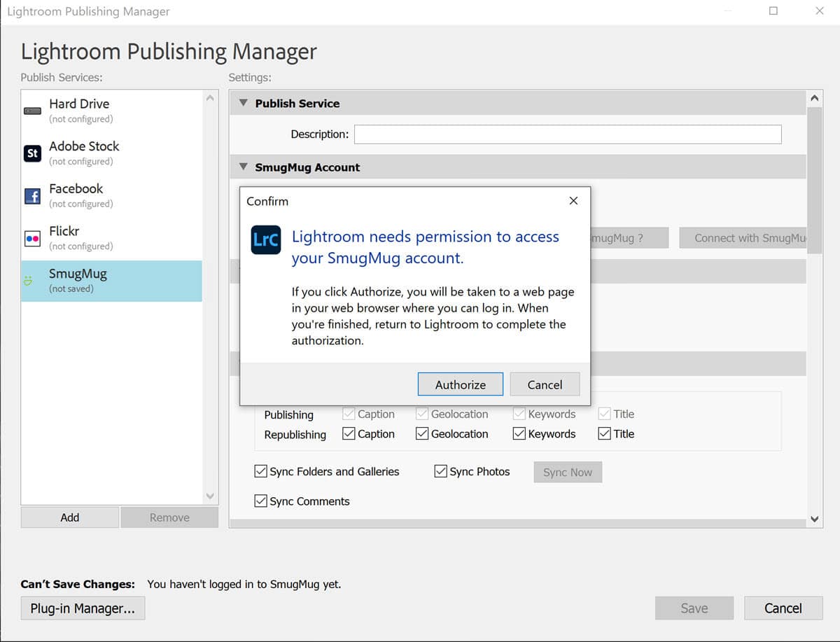The image size is (840, 642).
Task: Click the Sync Now button
Action: pos(568,472)
